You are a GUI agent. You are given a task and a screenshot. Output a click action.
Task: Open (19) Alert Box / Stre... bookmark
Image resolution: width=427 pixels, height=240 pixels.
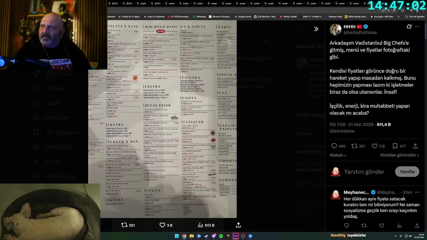[265, 16]
